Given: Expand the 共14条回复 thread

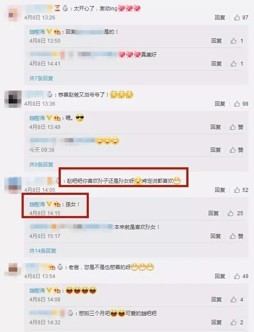Looking at the screenshot, I should point(43,251).
